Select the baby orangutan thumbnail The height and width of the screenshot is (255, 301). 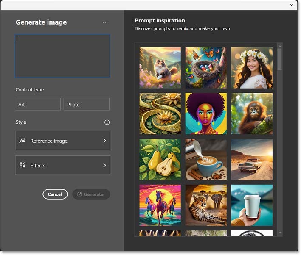pos(252,114)
